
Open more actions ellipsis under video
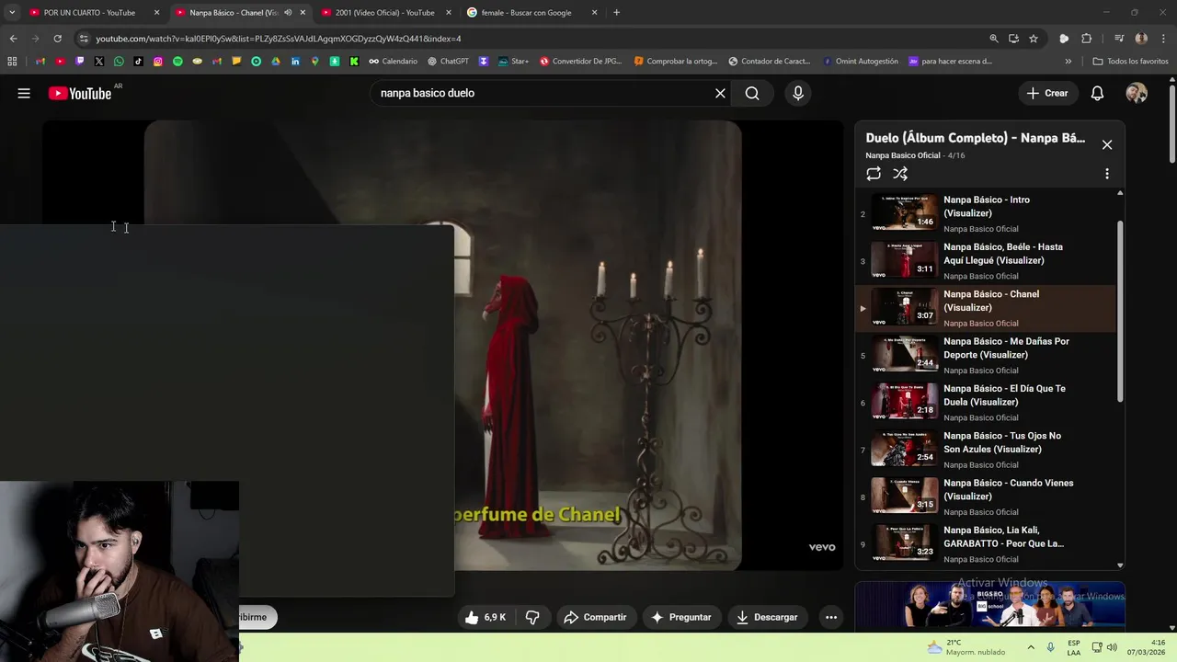coord(831,617)
